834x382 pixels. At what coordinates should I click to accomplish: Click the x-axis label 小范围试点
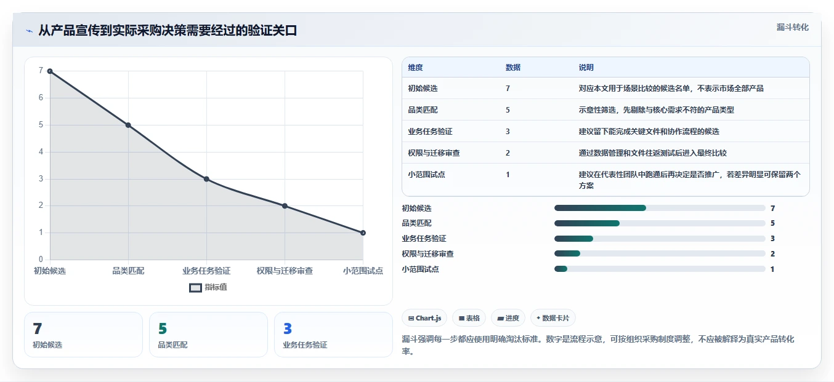[363, 271]
